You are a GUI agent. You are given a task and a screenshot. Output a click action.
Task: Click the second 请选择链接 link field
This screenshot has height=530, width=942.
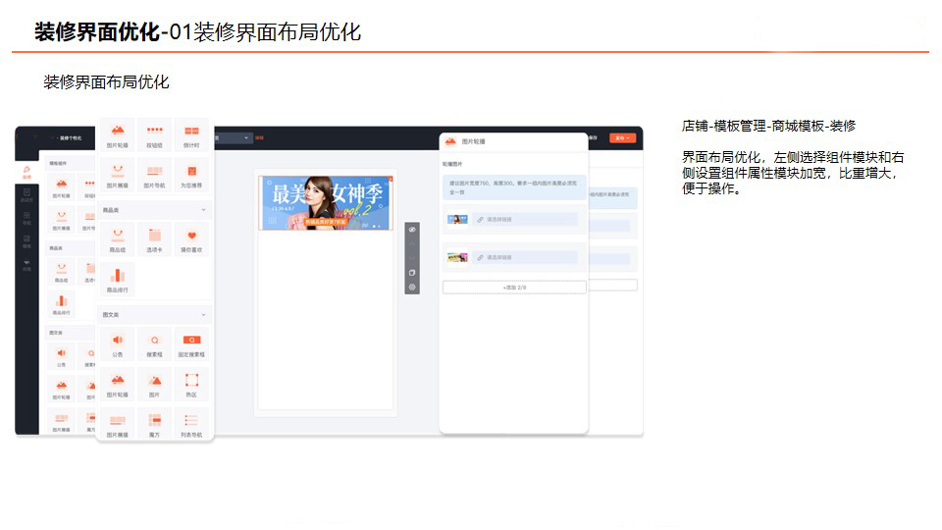(524, 257)
